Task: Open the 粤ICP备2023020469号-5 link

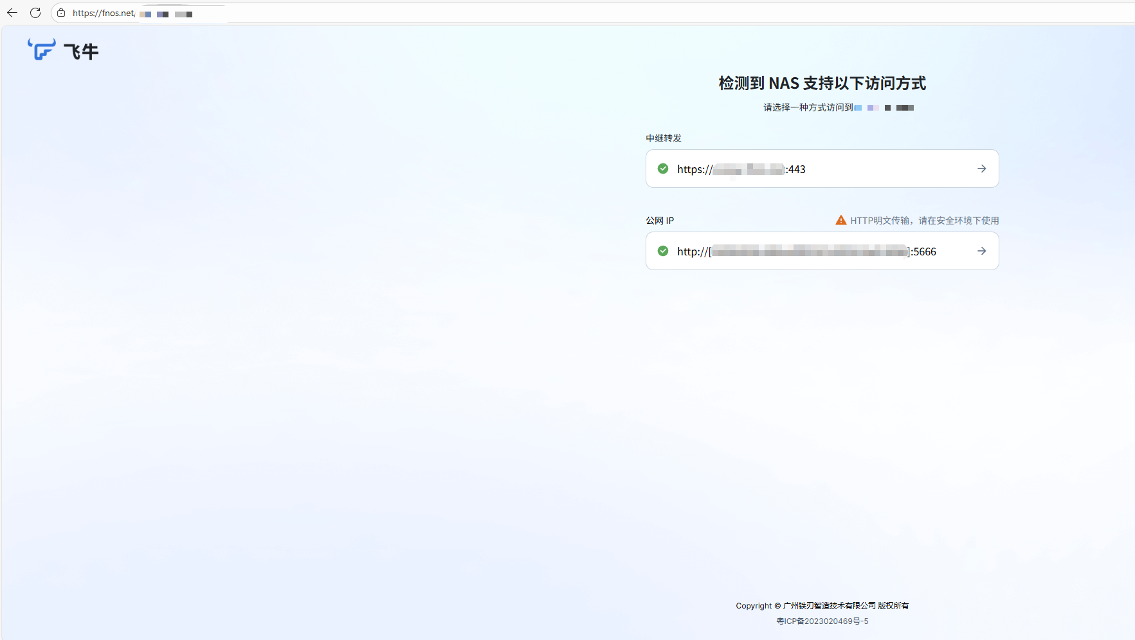Action: point(822,621)
